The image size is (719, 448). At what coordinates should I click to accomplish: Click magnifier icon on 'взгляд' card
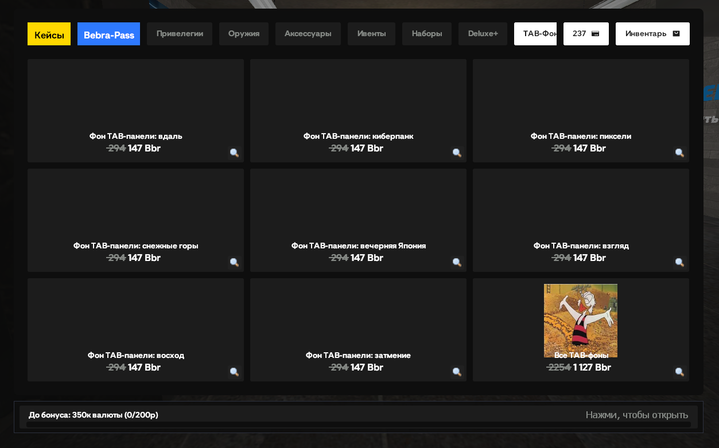pyautogui.click(x=679, y=262)
